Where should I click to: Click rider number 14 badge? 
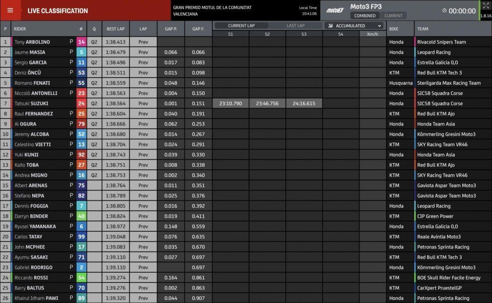coord(81,42)
